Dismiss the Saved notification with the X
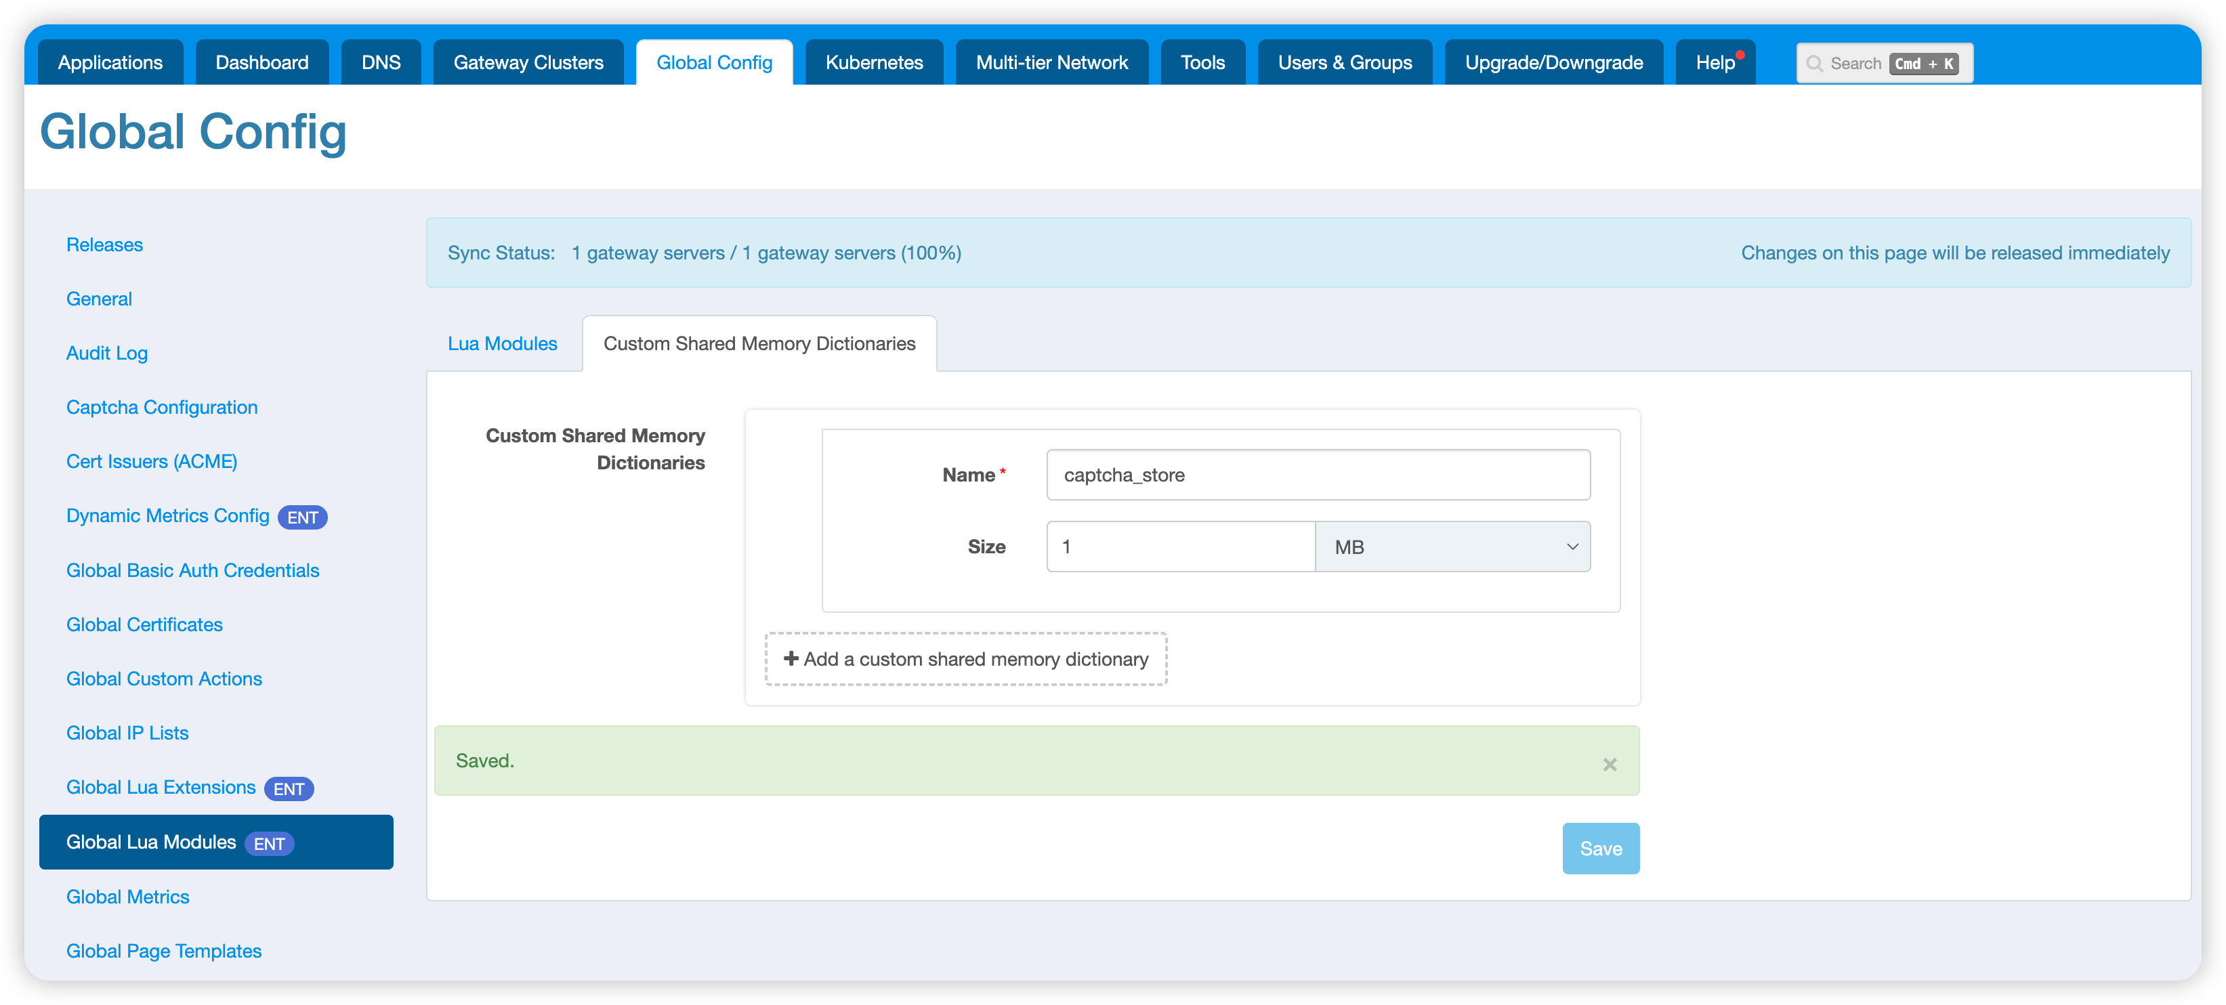The width and height of the screenshot is (2226, 1005). (1609, 764)
